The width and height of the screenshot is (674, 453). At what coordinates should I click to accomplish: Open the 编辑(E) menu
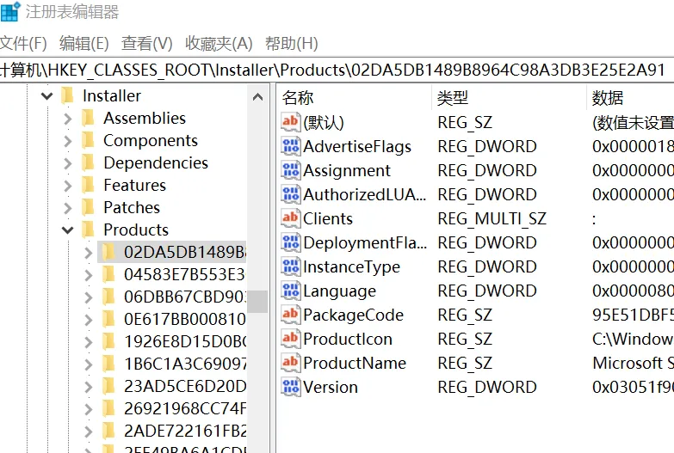pyautogui.click(x=83, y=43)
